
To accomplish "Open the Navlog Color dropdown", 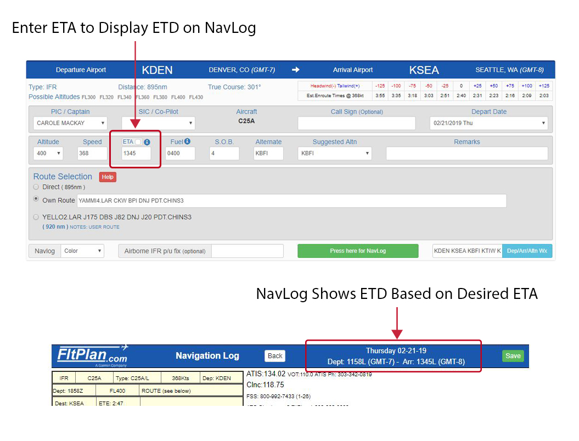I will (82, 251).
